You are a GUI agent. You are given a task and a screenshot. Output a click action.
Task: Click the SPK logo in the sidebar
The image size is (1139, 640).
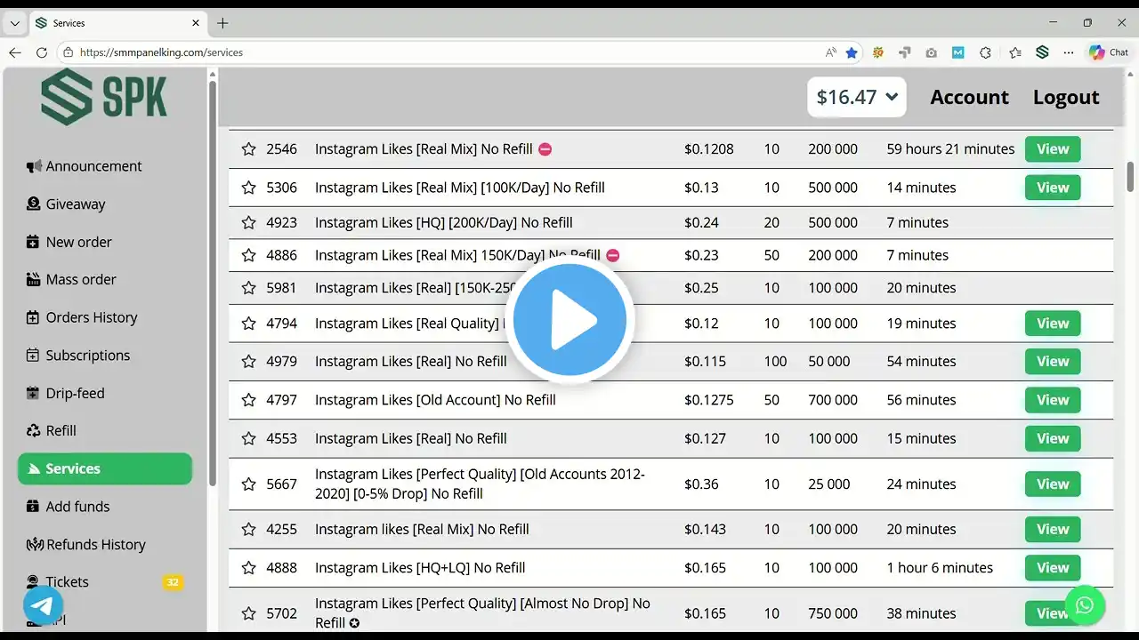tap(104, 97)
